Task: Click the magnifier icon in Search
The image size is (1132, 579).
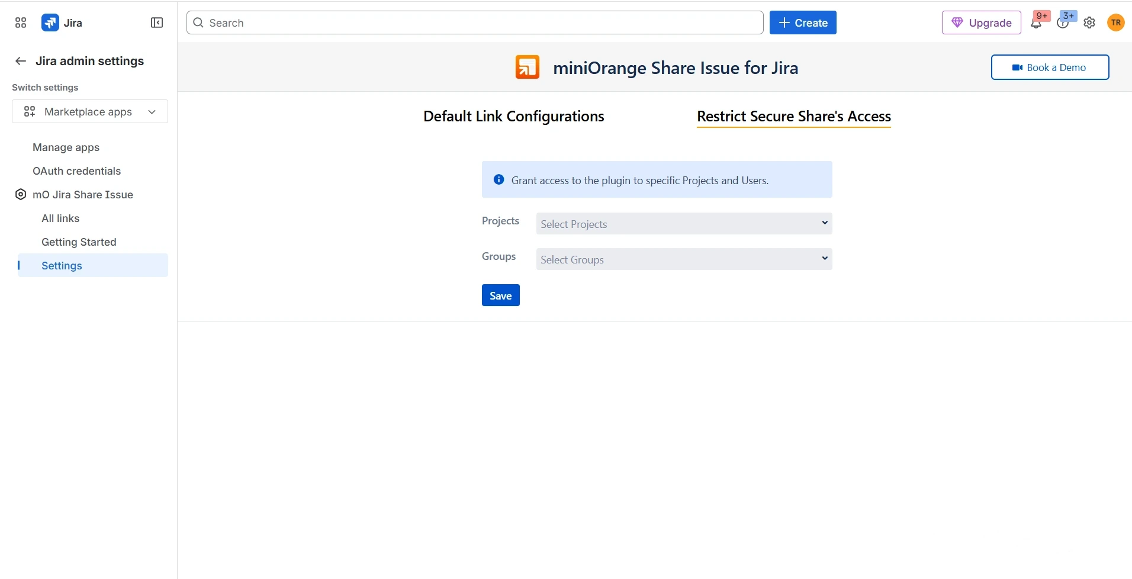Action: [199, 22]
